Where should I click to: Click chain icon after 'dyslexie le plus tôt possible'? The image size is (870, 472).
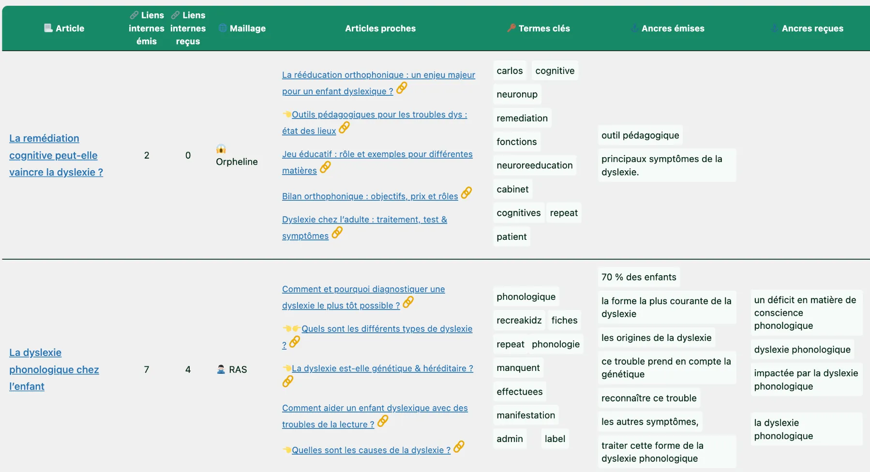click(x=408, y=302)
